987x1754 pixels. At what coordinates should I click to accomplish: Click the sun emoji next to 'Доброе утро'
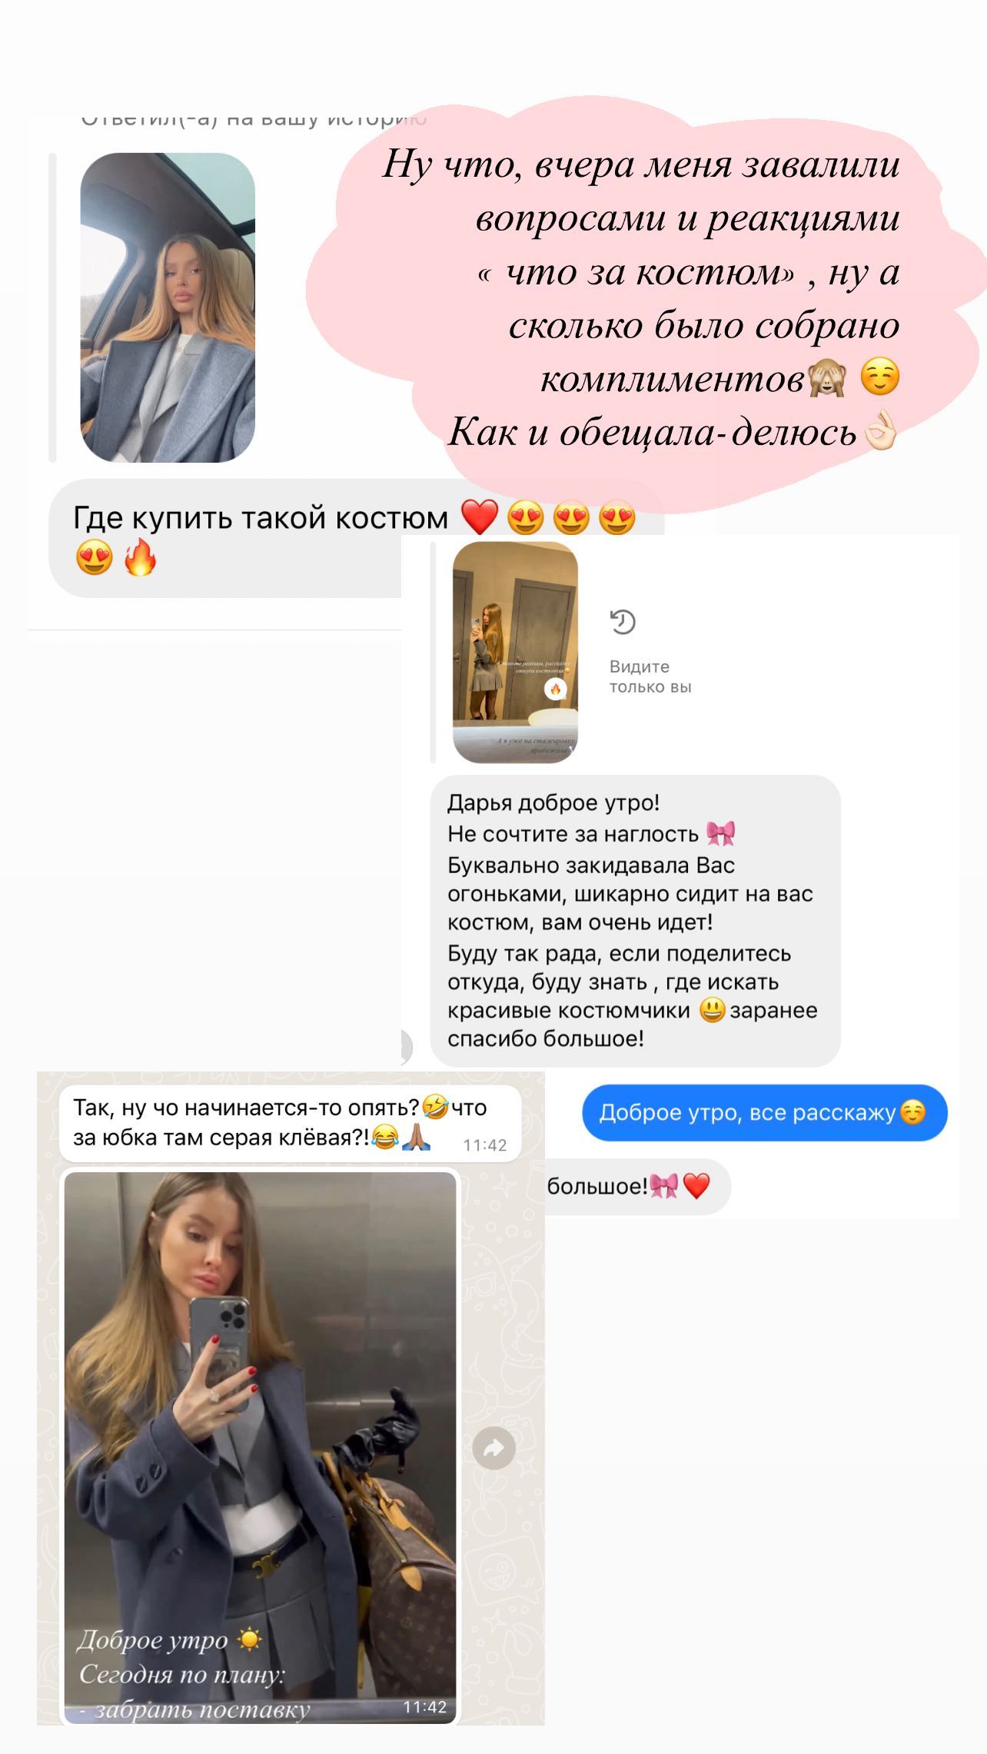pyautogui.click(x=249, y=1640)
